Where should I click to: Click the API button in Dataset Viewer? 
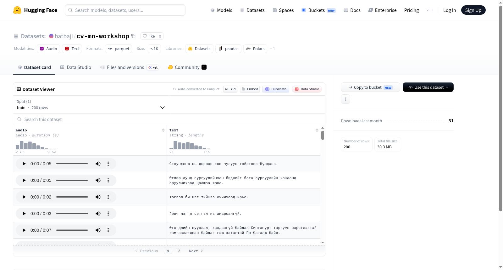tap(230, 89)
